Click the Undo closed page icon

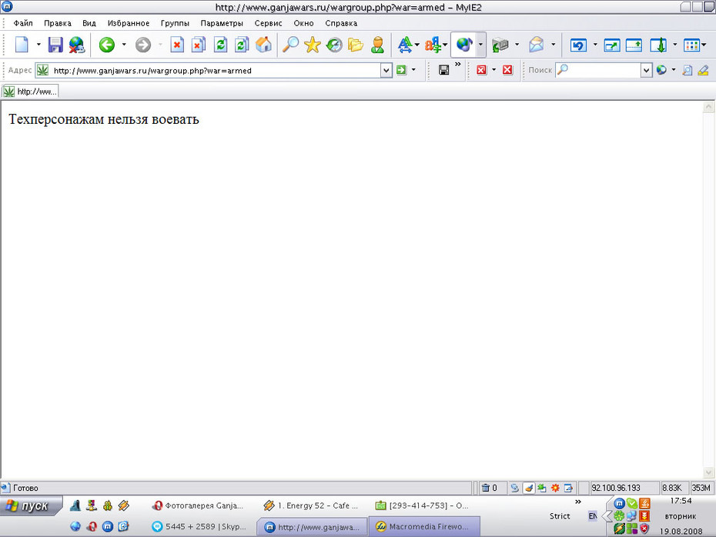point(578,45)
